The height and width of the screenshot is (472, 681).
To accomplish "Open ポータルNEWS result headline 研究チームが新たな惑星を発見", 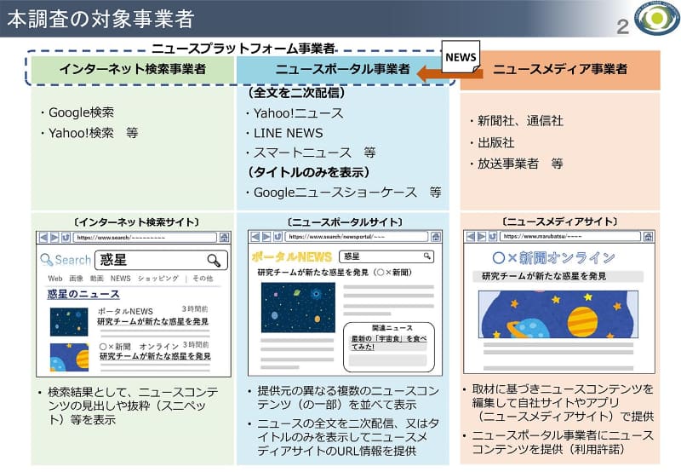I will pyautogui.click(x=153, y=321).
